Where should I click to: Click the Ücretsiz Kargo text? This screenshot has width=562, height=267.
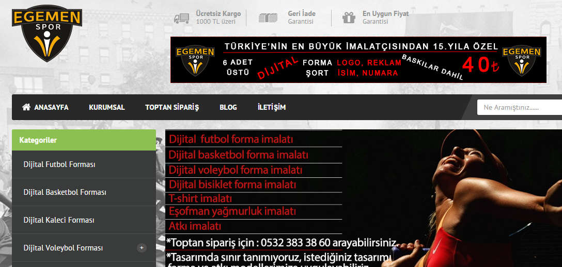pyautogui.click(x=218, y=14)
